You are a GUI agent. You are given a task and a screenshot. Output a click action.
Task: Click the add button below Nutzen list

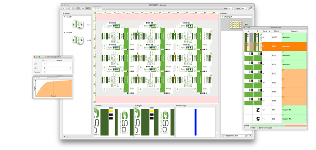pos(64,136)
